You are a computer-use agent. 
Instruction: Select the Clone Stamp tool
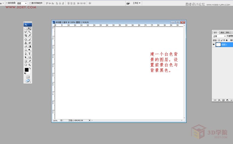pos(26,43)
